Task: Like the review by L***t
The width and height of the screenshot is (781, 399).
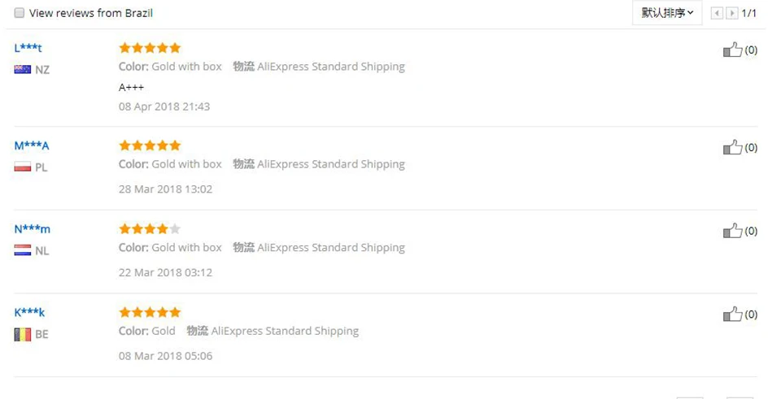Action: point(732,50)
